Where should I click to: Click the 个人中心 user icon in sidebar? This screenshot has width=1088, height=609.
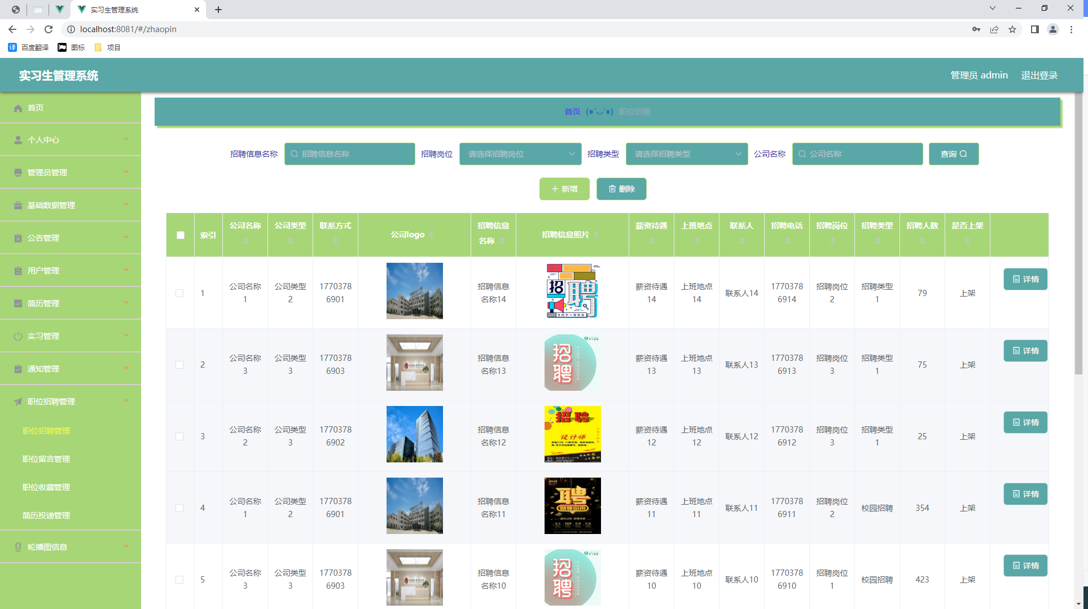(x=18, y=140)
